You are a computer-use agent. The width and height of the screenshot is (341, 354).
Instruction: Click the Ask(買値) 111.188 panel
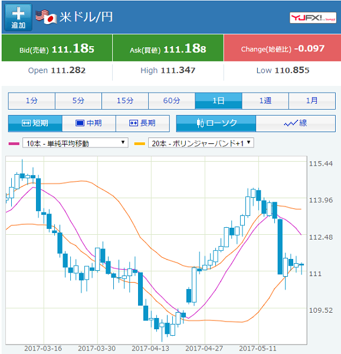tap(168, 48)
